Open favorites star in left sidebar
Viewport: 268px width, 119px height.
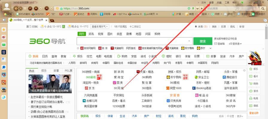pyautogui.click(x=4, y=29)
